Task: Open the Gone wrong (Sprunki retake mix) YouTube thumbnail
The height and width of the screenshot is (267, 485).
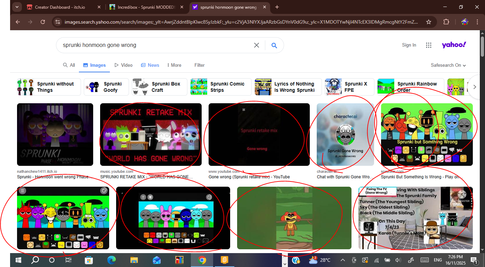Action: click(x=259, y=135)
